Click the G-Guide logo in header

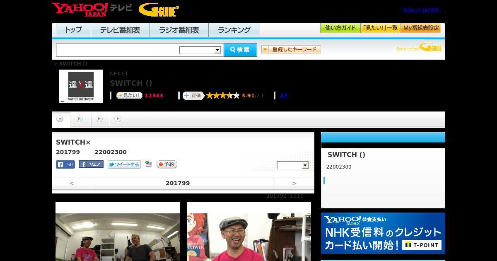[x=159, y=10]
